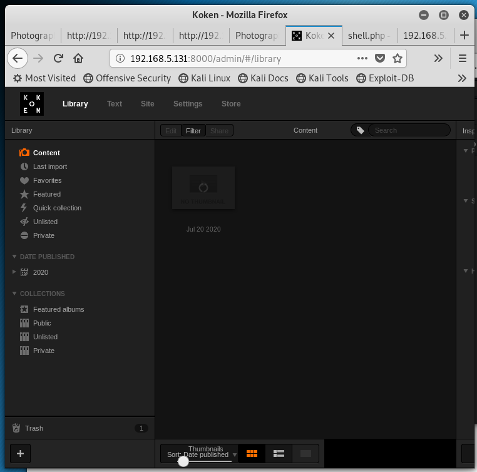Click the Share button

219,131
